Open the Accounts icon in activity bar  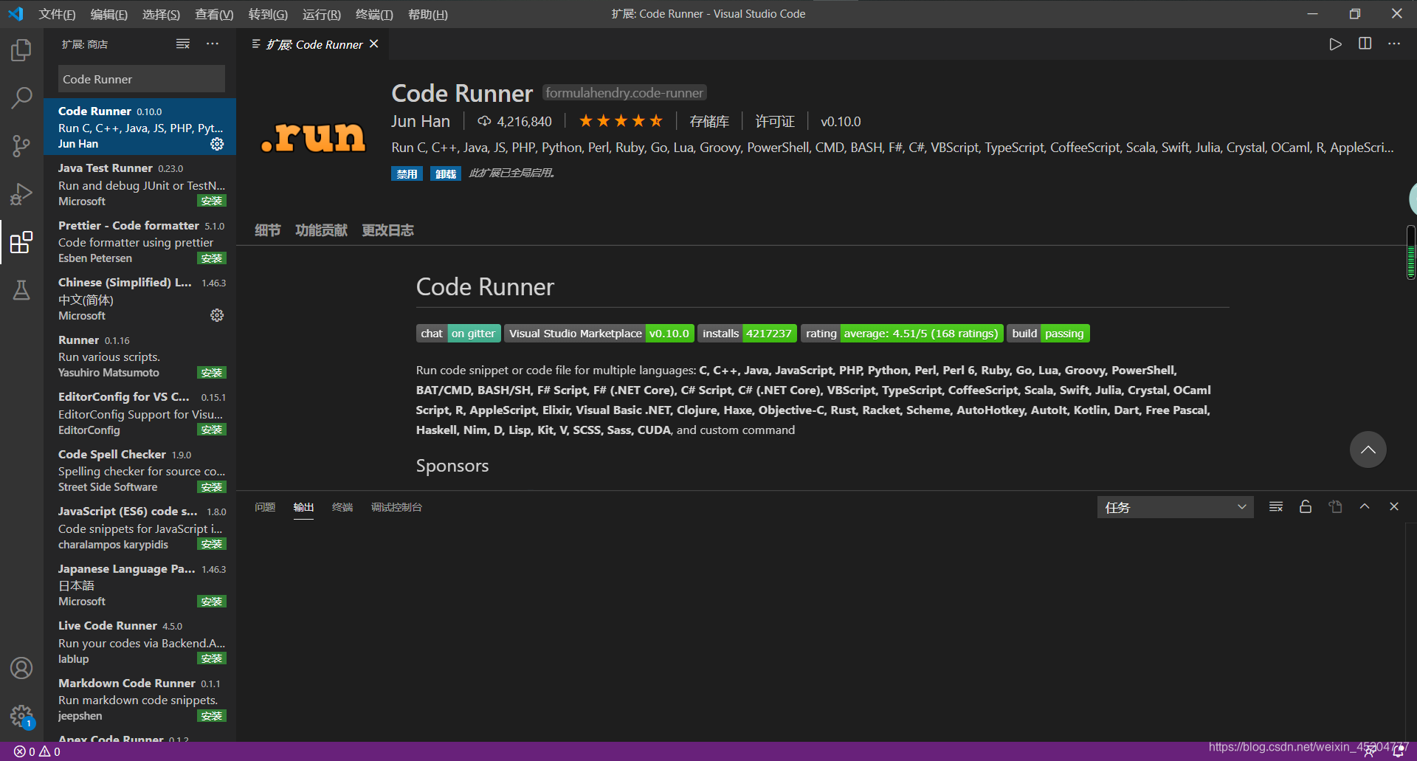tap(21, 668)
